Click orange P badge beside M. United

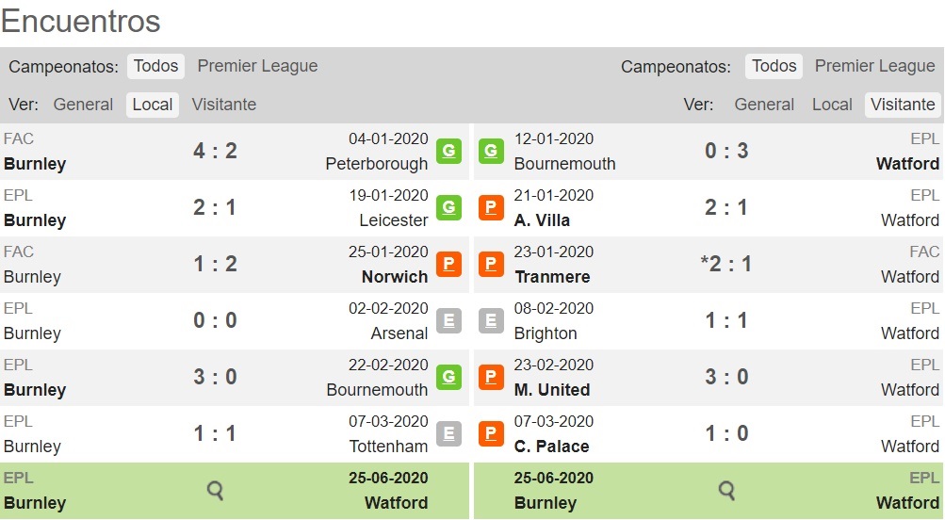(491, 377)
